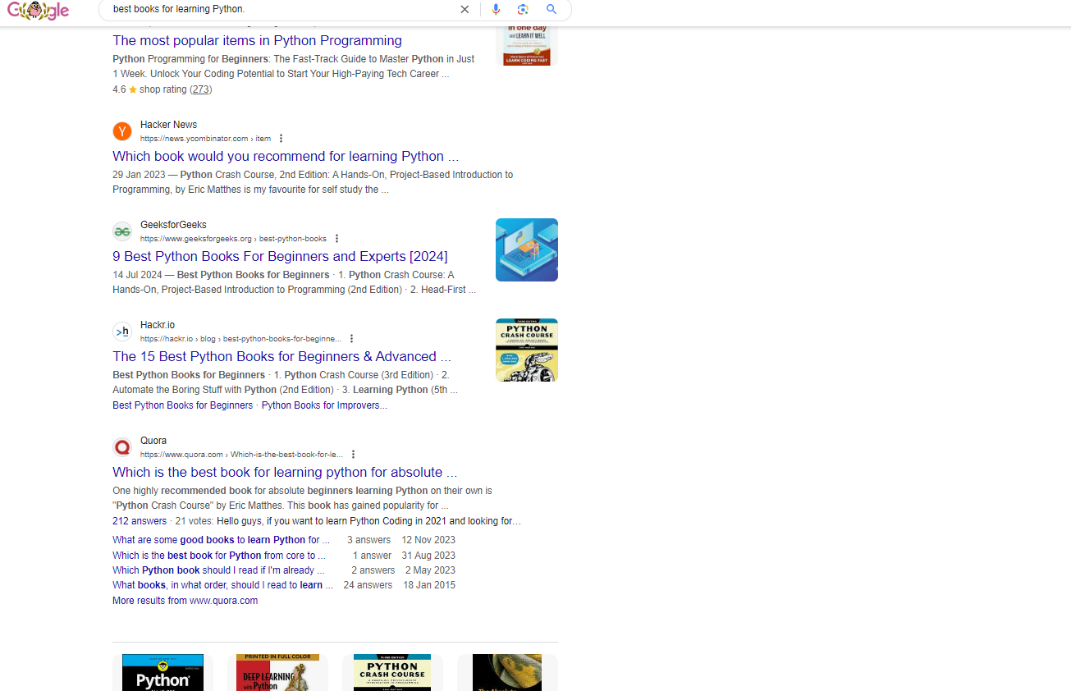Screen dimensions: 1071x691
Task: Click the 273 shop rating count link
Action: (x=201, y=89)
